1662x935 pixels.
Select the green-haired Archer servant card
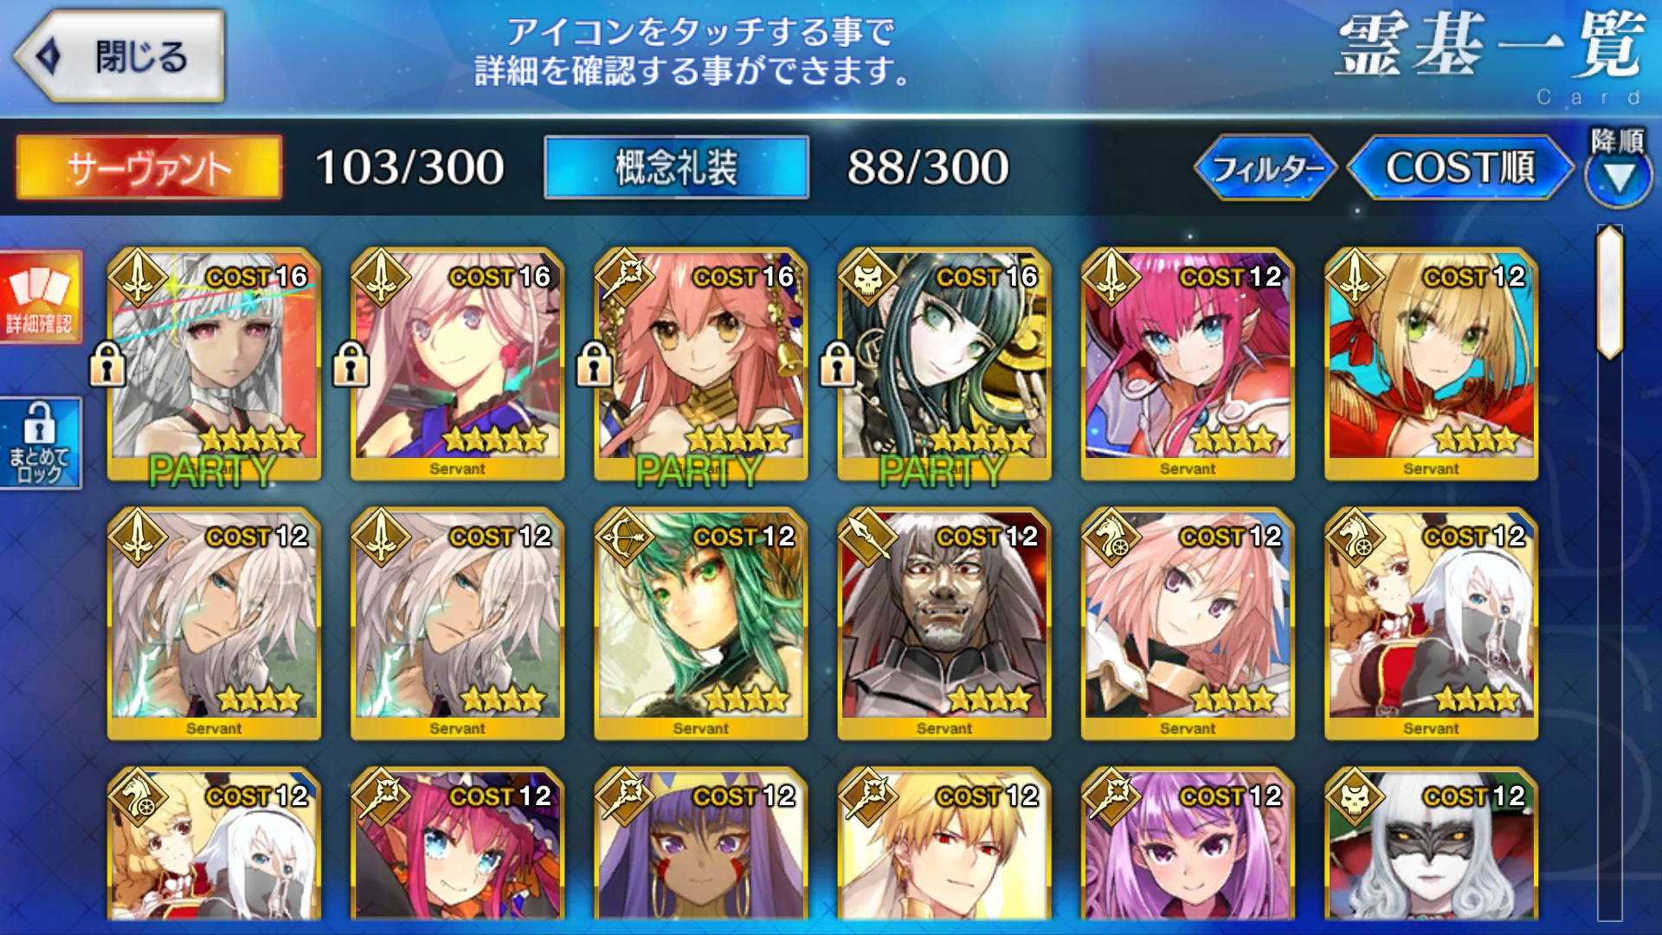pos(700,623)
